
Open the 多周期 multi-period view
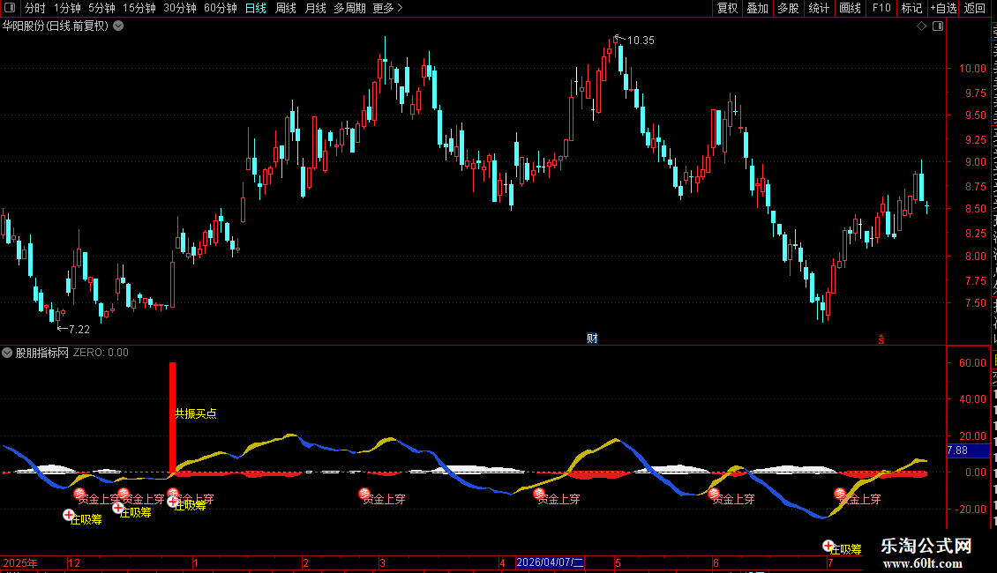[349, 8]
